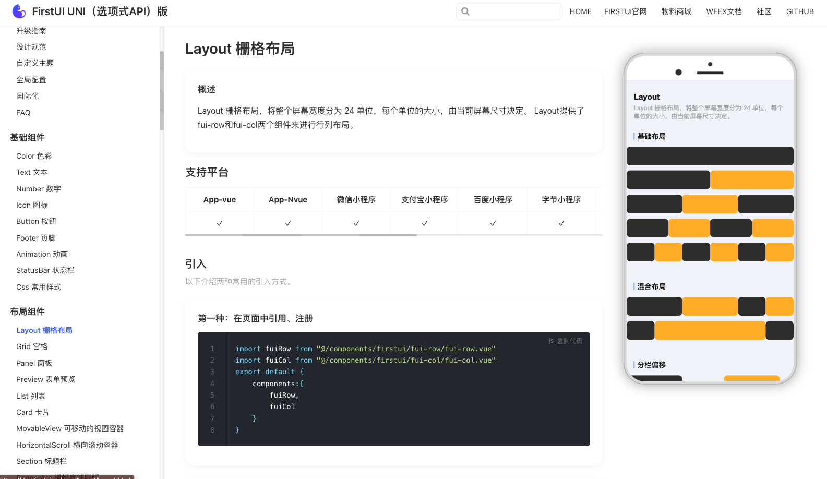Open Animation 动画 component page

[42, 254]
